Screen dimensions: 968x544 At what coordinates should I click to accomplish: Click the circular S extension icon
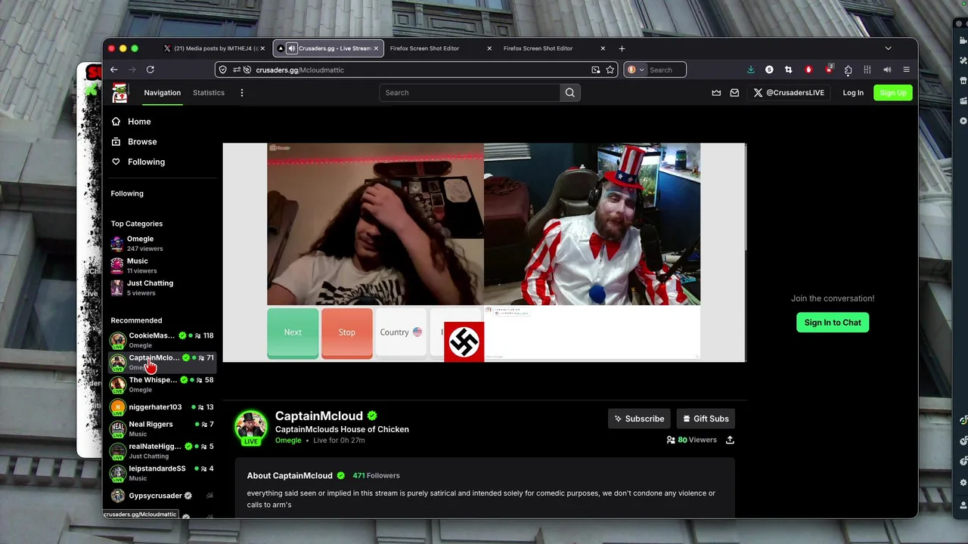click(x=769, y=70)
